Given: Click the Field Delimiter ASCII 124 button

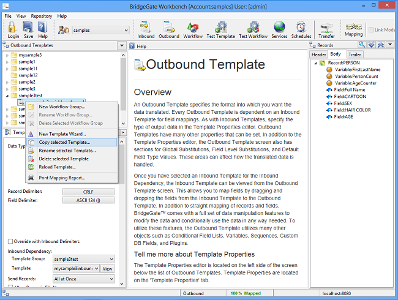Looking at the screenshot, I should (88, 200).
